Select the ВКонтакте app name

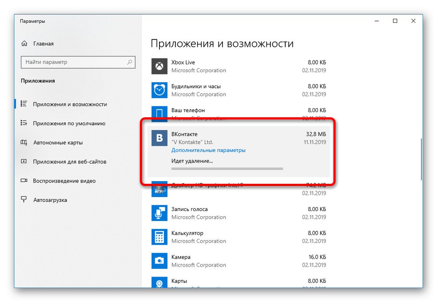point(184,134)
